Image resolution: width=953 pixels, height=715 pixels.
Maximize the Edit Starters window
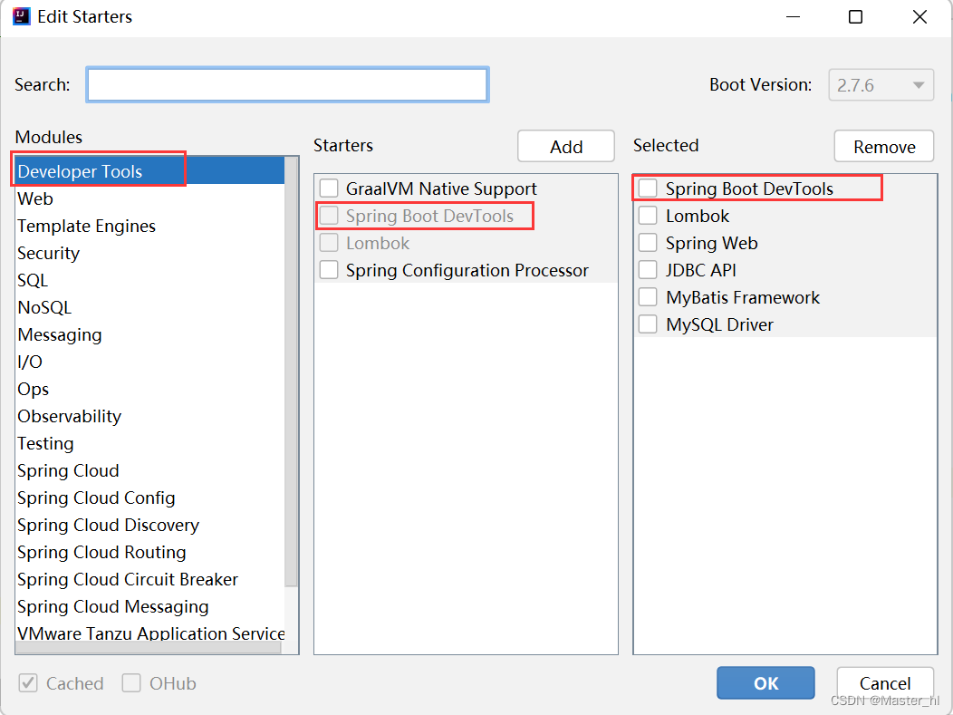tap(855, 17)
